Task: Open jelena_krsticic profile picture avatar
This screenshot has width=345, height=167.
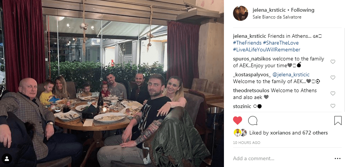Action: (x=241, y=13)
